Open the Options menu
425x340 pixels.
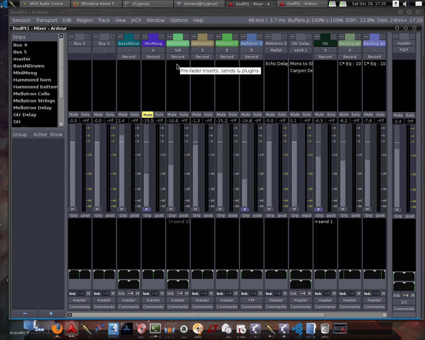point(179,20)
